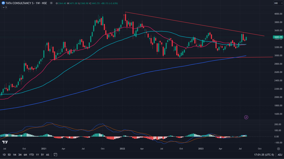Click the Tata Consultancy symbol logo icon
Viewport: 284px width, 159px height.
click(x=3, y=3)
